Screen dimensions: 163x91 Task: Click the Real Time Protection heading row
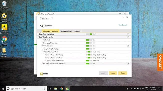[84, 37]
